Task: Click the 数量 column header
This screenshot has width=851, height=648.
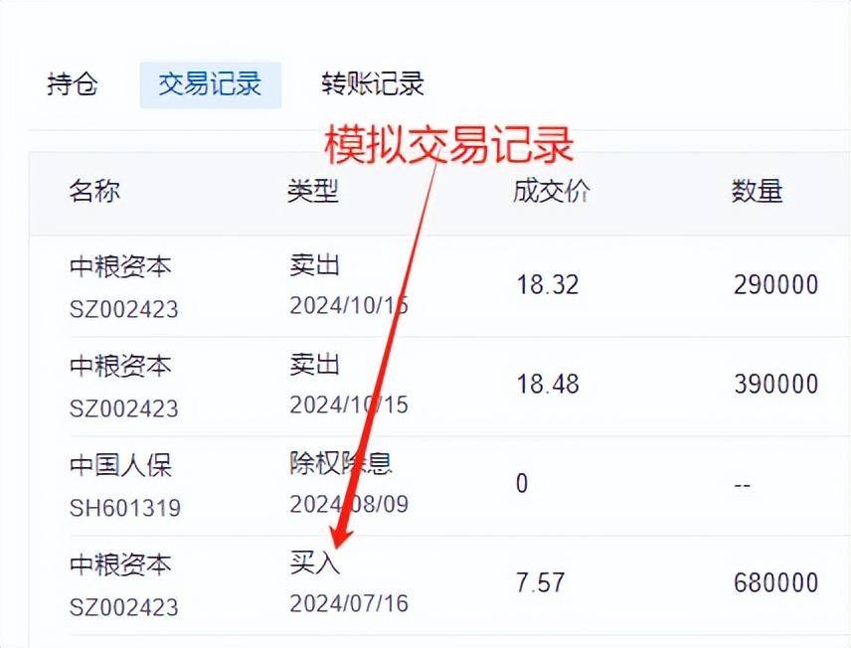Action: pos(758,191)
